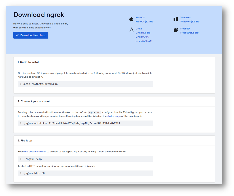Click the ./ngrok http 80 command box
234x196 pixels.
(85, 173)
